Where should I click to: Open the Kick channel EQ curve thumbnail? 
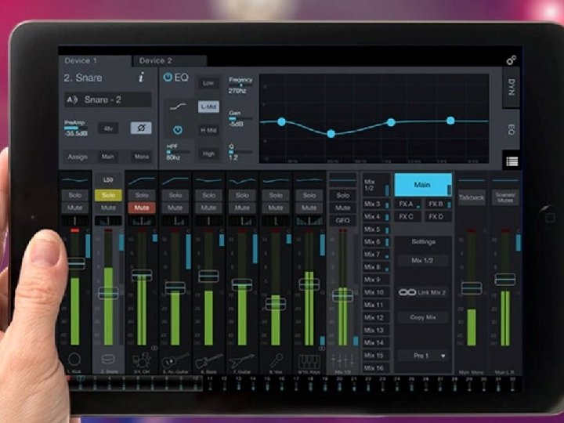pos(75,181)
